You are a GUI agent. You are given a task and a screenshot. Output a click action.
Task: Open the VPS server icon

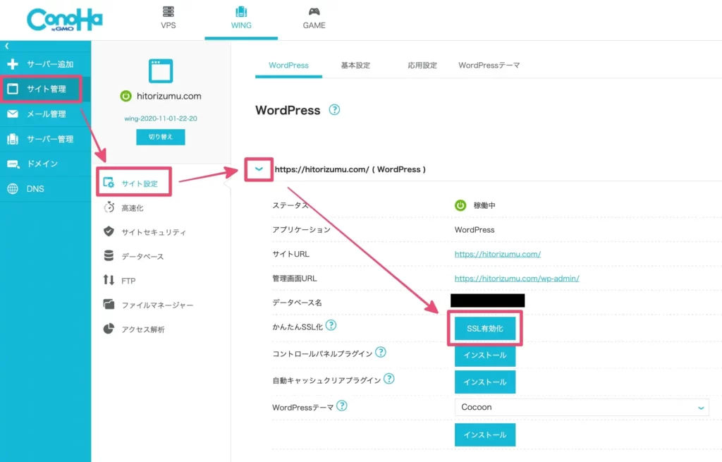pos(168,11)
